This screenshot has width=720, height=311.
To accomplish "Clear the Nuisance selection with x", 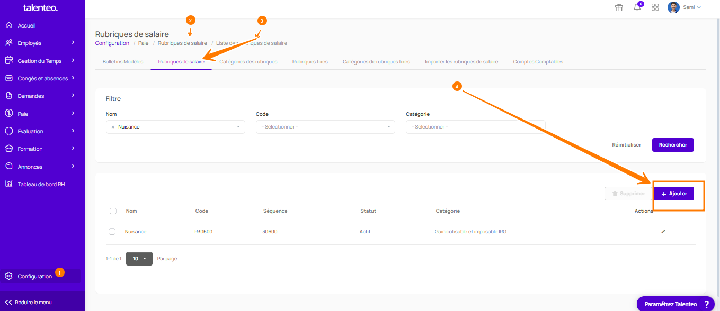I will (113, 127).
